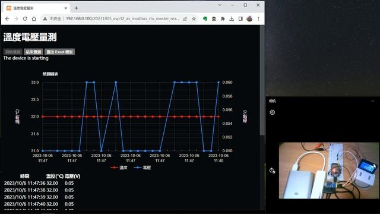Open the green Evernote extension icon

pos(205,18)
